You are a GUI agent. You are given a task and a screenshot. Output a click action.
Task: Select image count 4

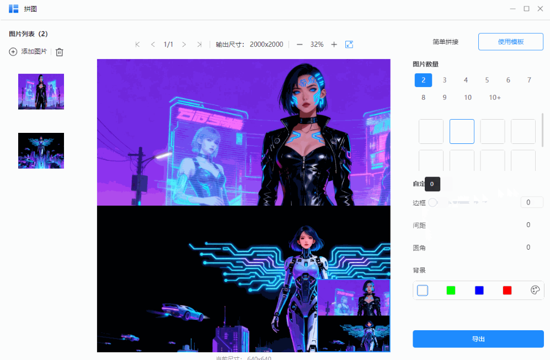coord(465,80)
